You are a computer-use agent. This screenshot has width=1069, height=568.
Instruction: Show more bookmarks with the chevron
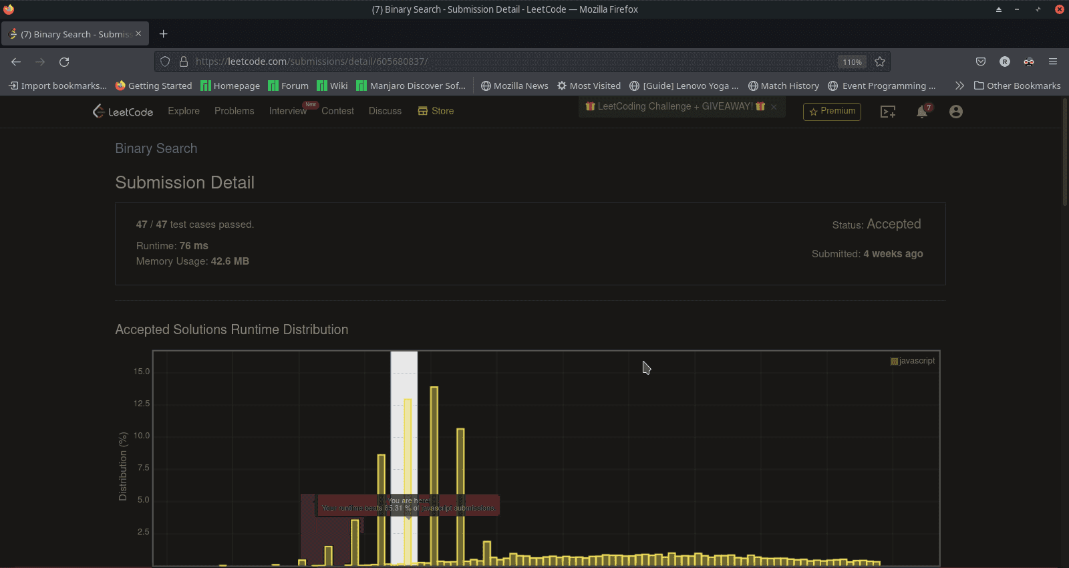click(x=959, y=86)
